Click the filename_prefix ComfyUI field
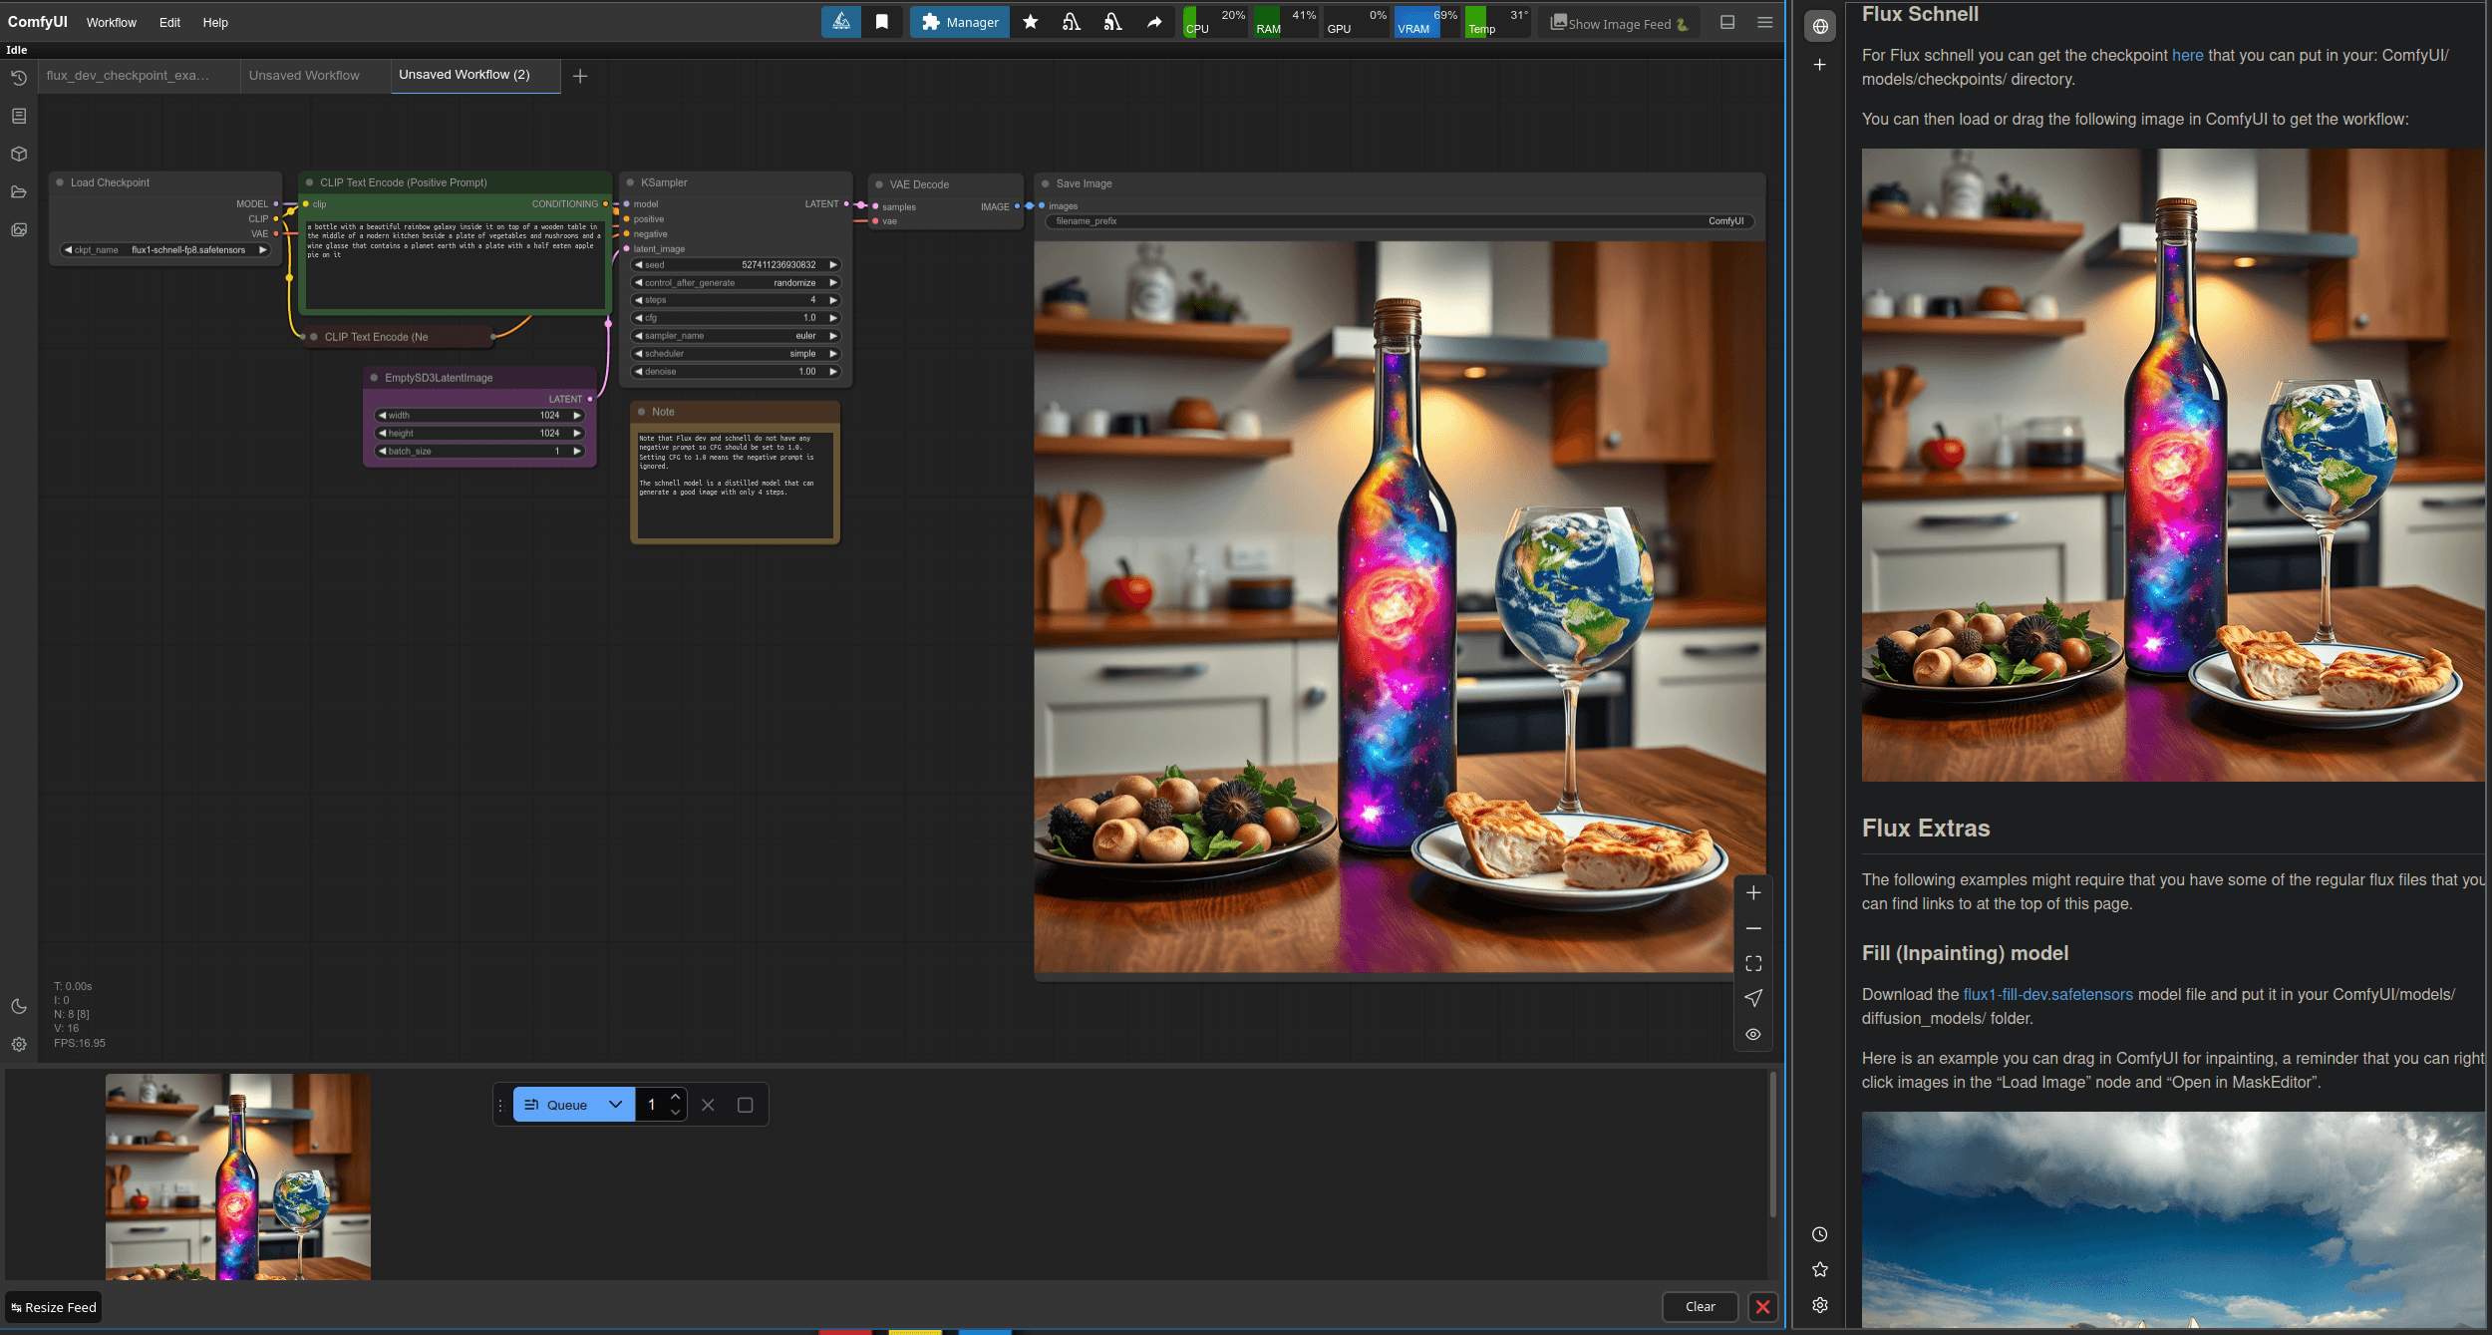This screenshot has width=2492, height=1335. tap(1400, 221)
